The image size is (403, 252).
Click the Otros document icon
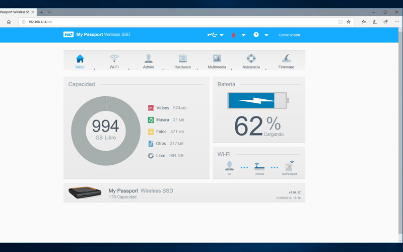coord(151,144)
